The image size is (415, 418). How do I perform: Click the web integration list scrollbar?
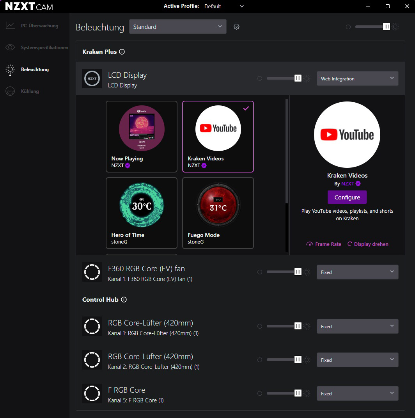click(x=287, y=151)
